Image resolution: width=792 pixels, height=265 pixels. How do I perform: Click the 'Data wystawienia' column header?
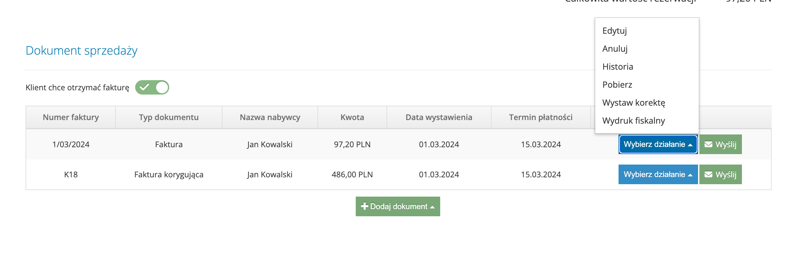click(x=439, y=117)
